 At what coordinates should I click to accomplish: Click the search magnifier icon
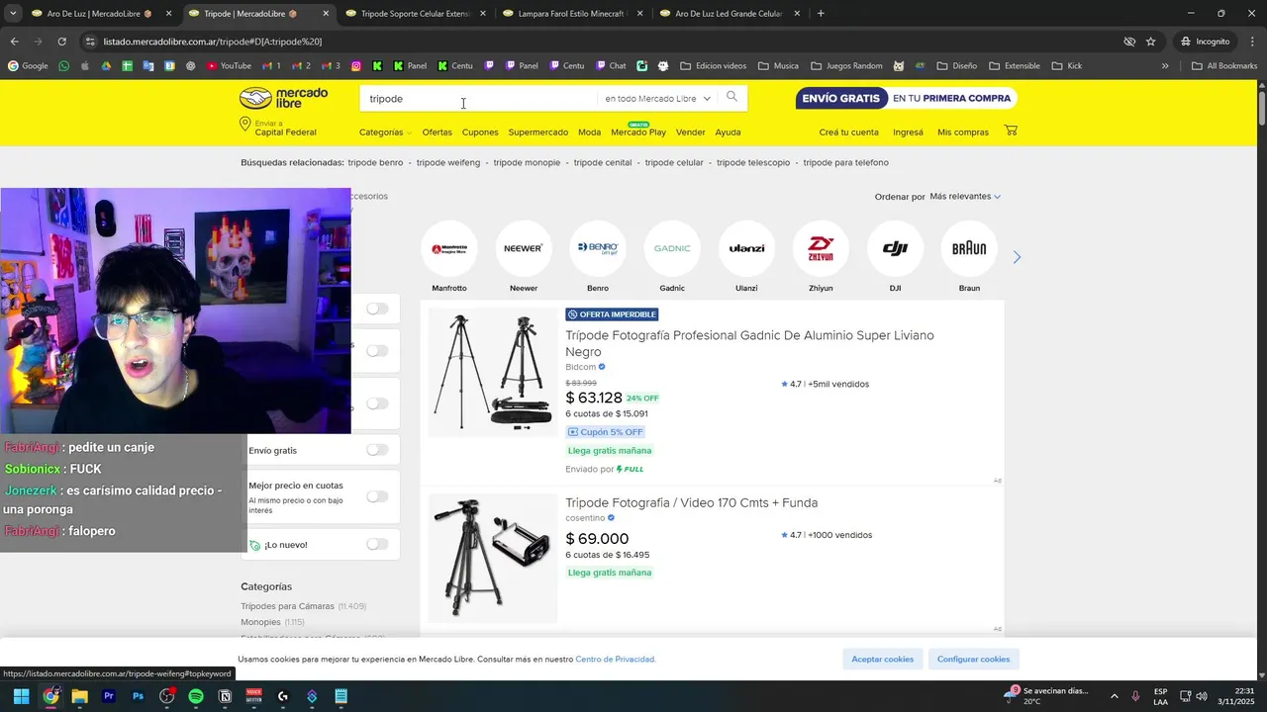(731, 97)
